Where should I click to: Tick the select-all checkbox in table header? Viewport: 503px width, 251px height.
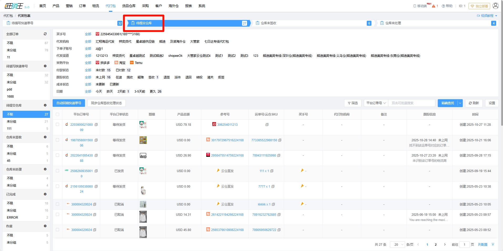coord(57,114)
